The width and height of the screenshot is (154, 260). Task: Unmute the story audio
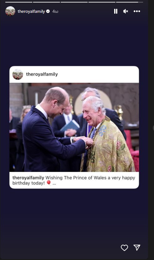[126, 11]
